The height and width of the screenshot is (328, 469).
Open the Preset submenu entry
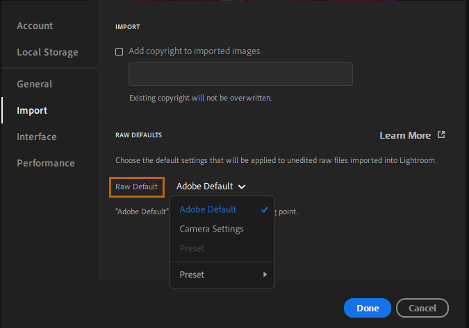click(x=192, y=275)
